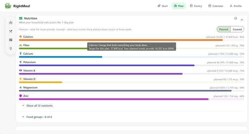This screenshot has width=249, height=134.
Task: Click the Potassium nutrient label
Action: [29, 62]
